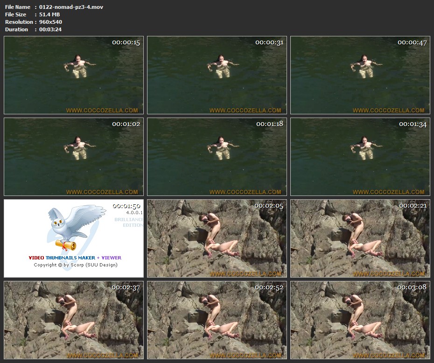Select the frame at timestamp 00:00:31

pos(217,75)
